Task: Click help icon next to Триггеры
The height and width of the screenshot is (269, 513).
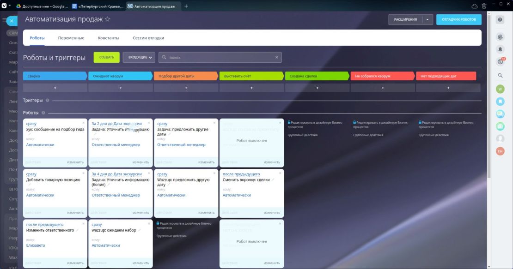Action: click(48, 101)
